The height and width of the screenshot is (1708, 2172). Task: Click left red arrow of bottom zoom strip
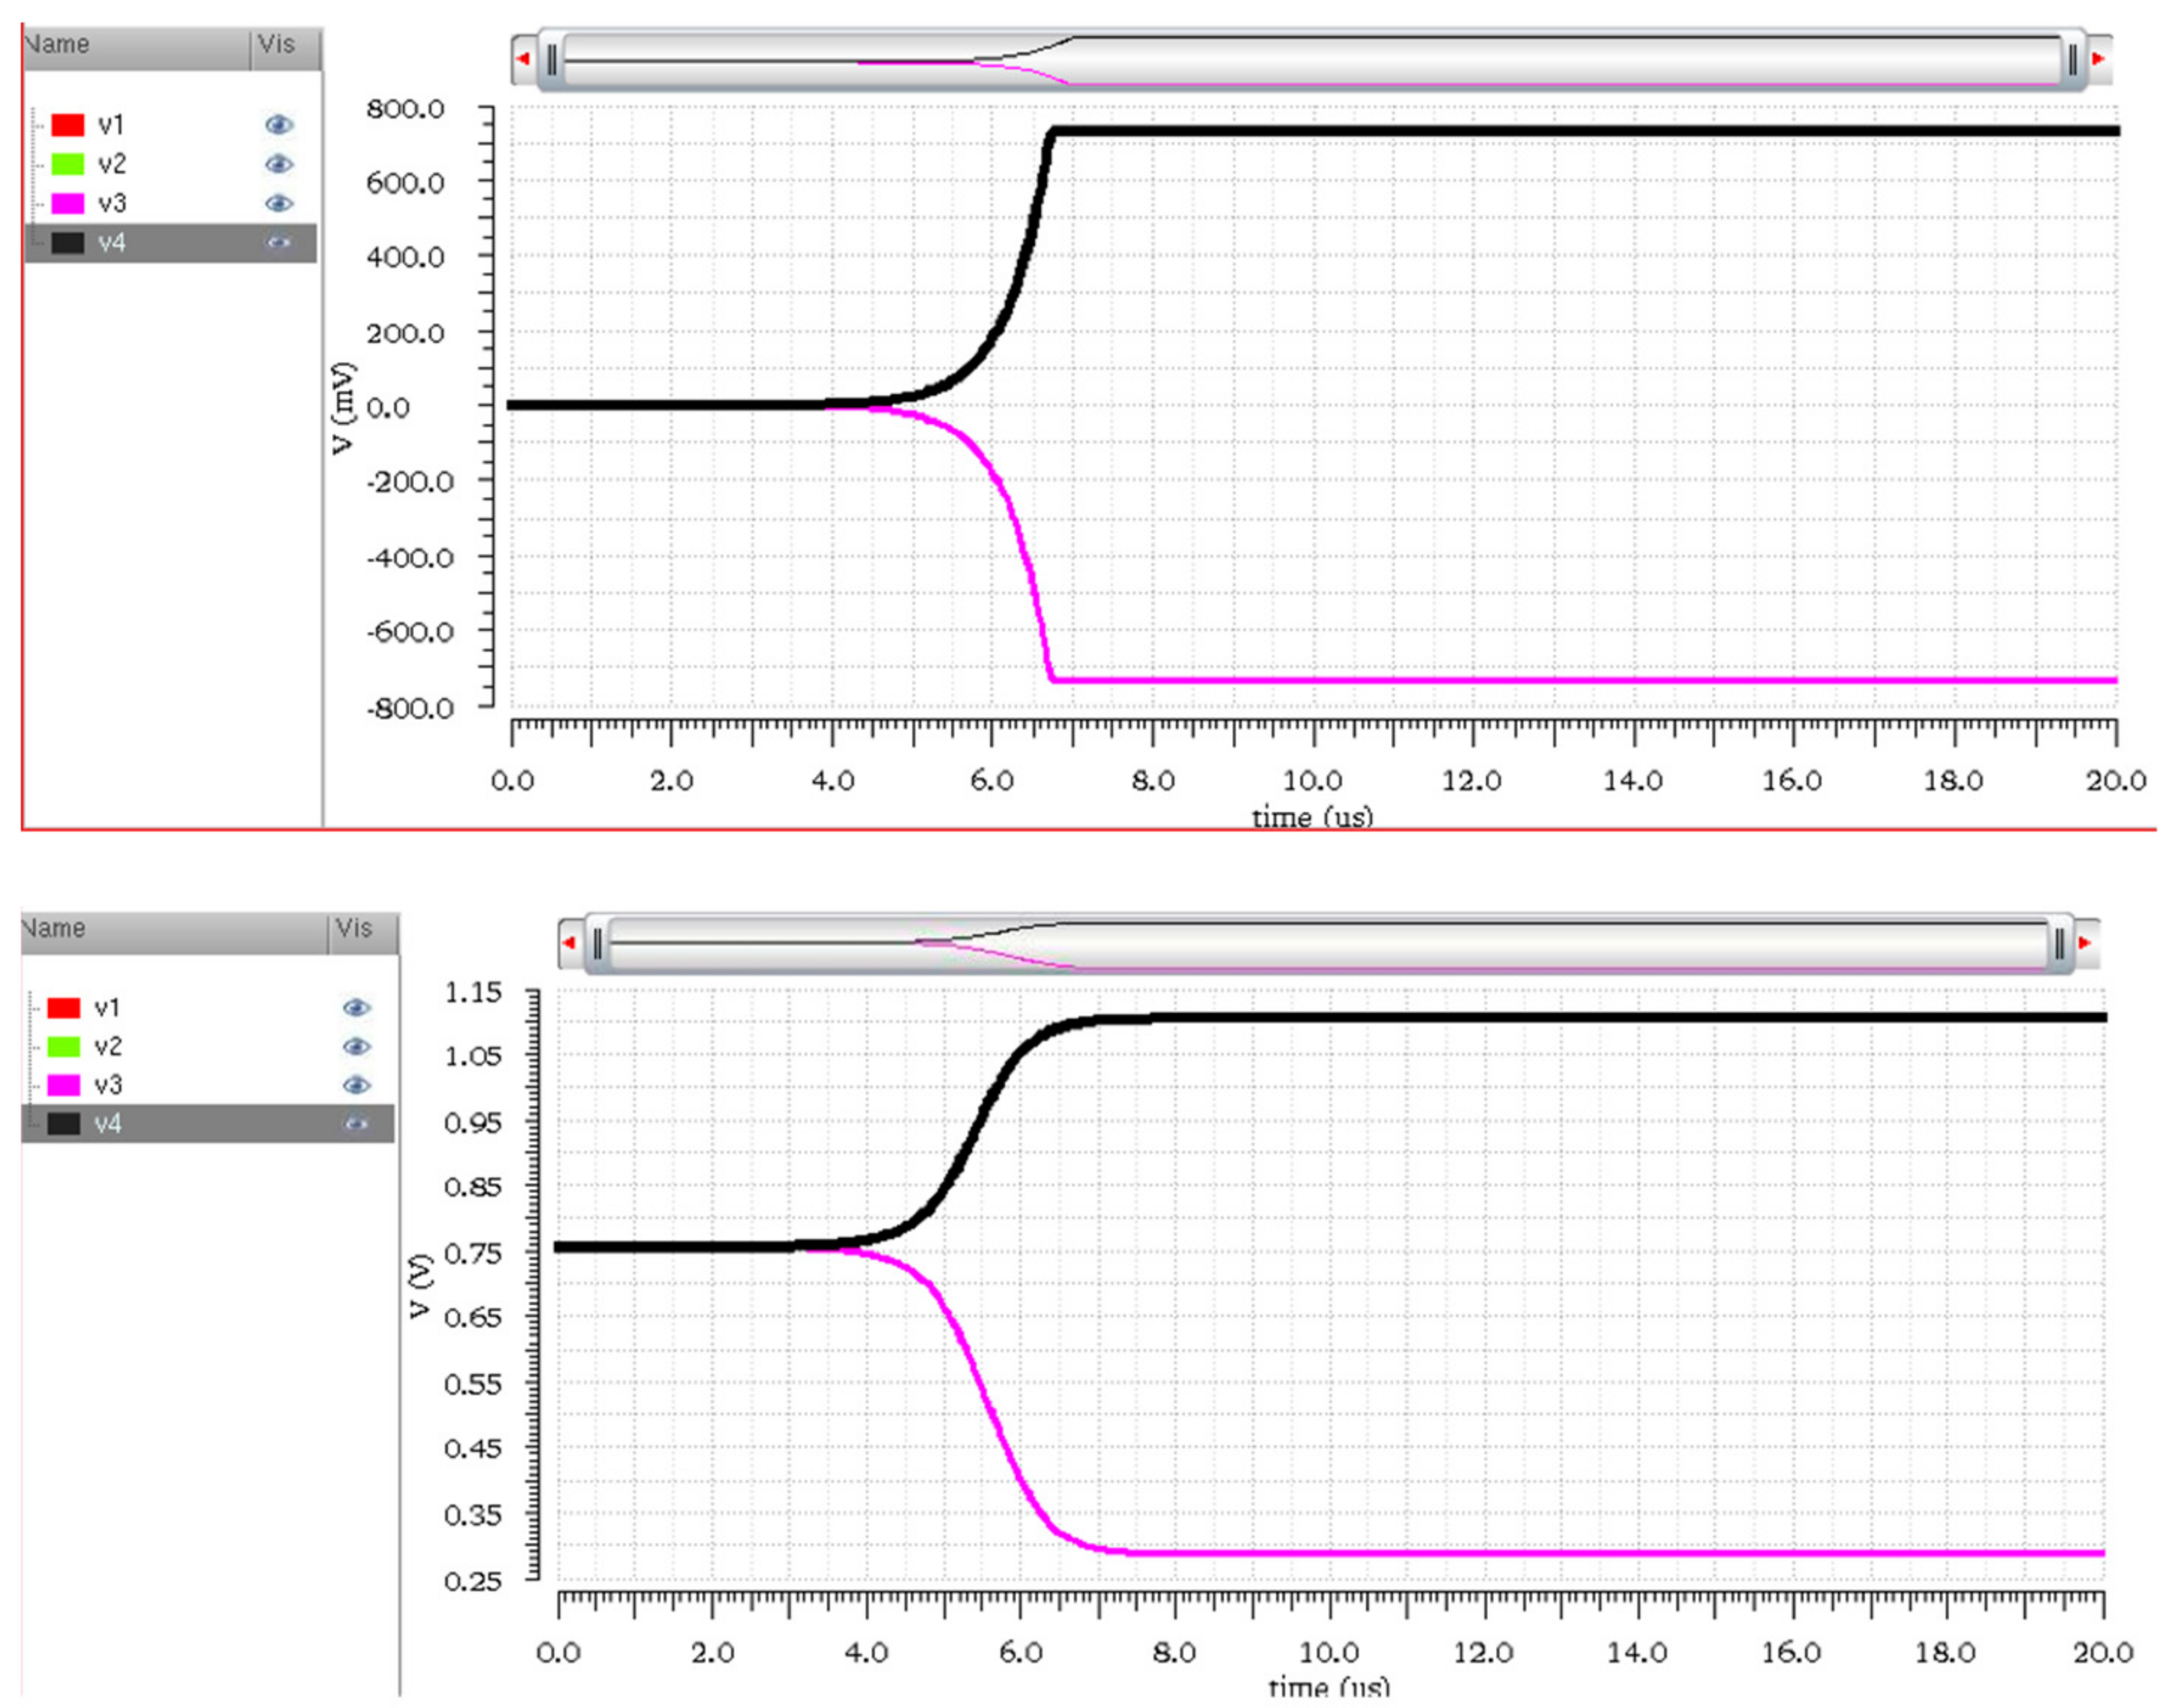(570, 943)
